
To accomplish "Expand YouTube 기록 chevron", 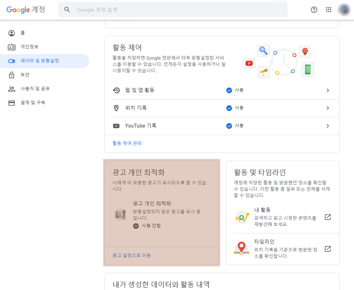I will point(328,126).
